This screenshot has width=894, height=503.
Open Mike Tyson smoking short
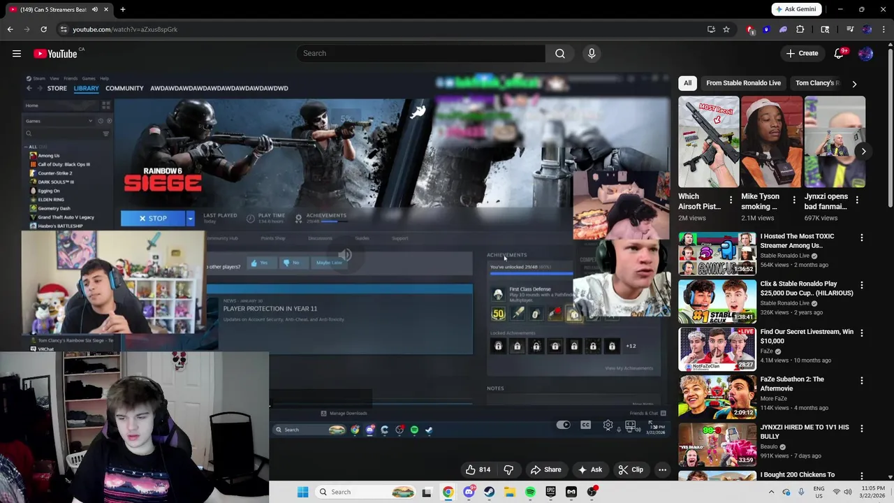coord(771,142)
